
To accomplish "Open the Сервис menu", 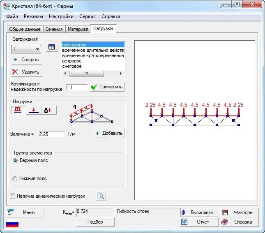I will [x=88, y=16].
